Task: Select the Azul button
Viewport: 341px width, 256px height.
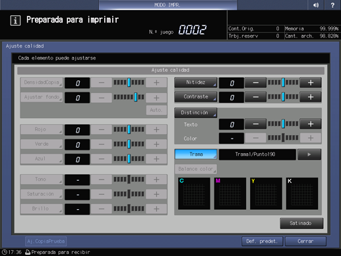Action: click(x=42, y=158)
